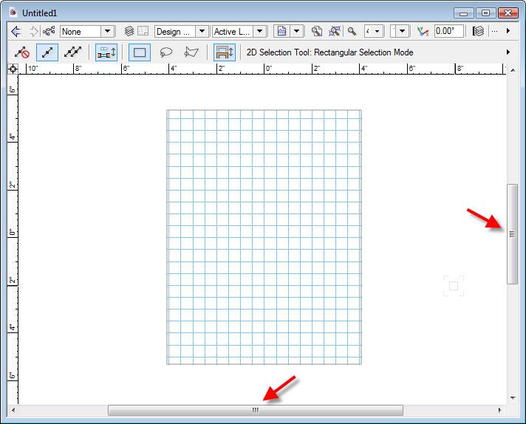Enable Unrestricted Interactive Scaling mode
The image size is (526, 424).
72,52
